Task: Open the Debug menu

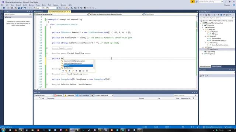Action: [31, 5]
